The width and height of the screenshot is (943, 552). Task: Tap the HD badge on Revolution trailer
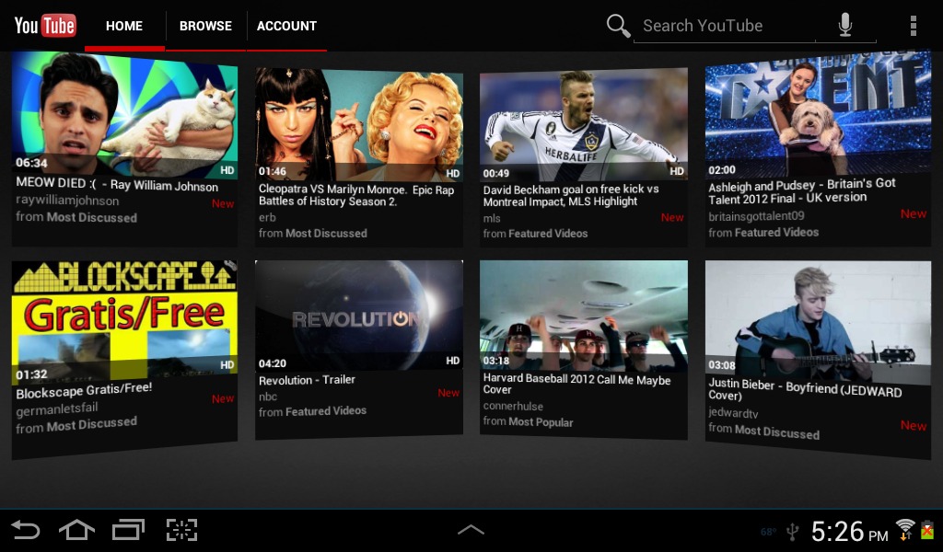pyautogui.click(x=453, y=361)
